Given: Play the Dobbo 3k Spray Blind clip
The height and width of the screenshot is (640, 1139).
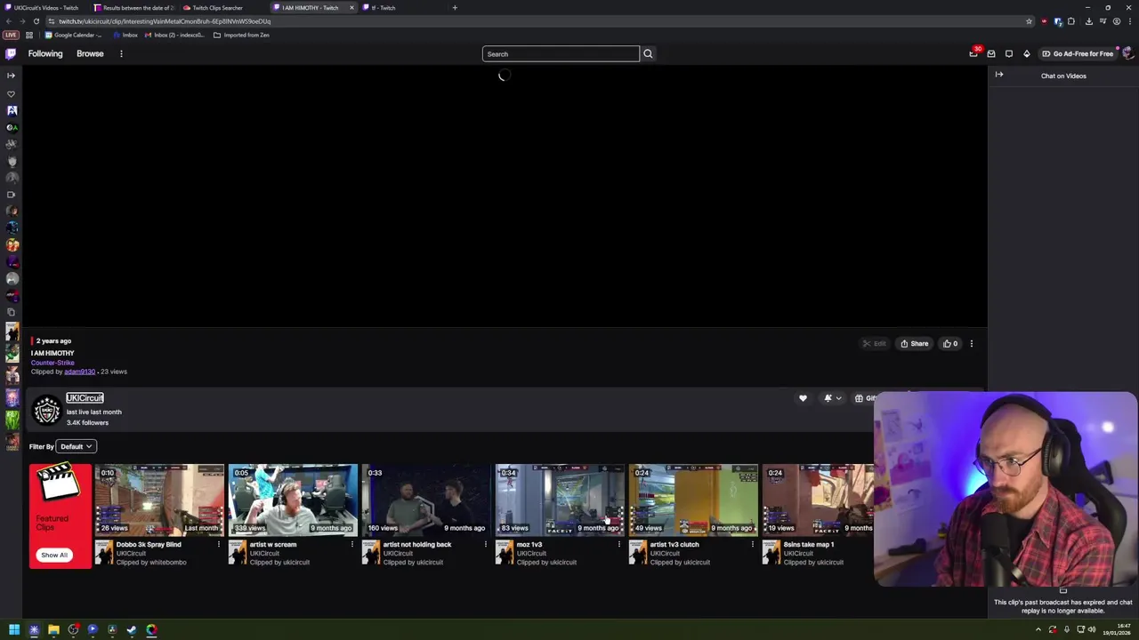Looking at the screenshot, I should click(159, 500).
